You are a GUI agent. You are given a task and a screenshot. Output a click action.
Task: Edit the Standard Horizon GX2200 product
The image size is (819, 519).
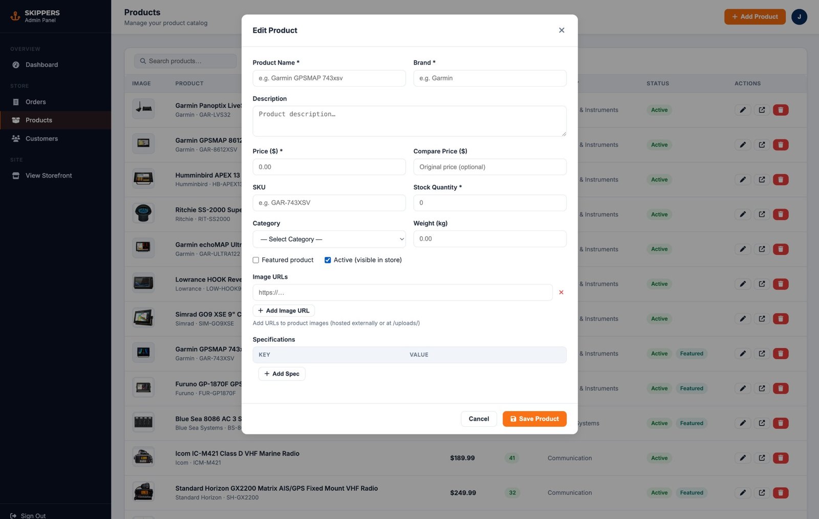743,493
